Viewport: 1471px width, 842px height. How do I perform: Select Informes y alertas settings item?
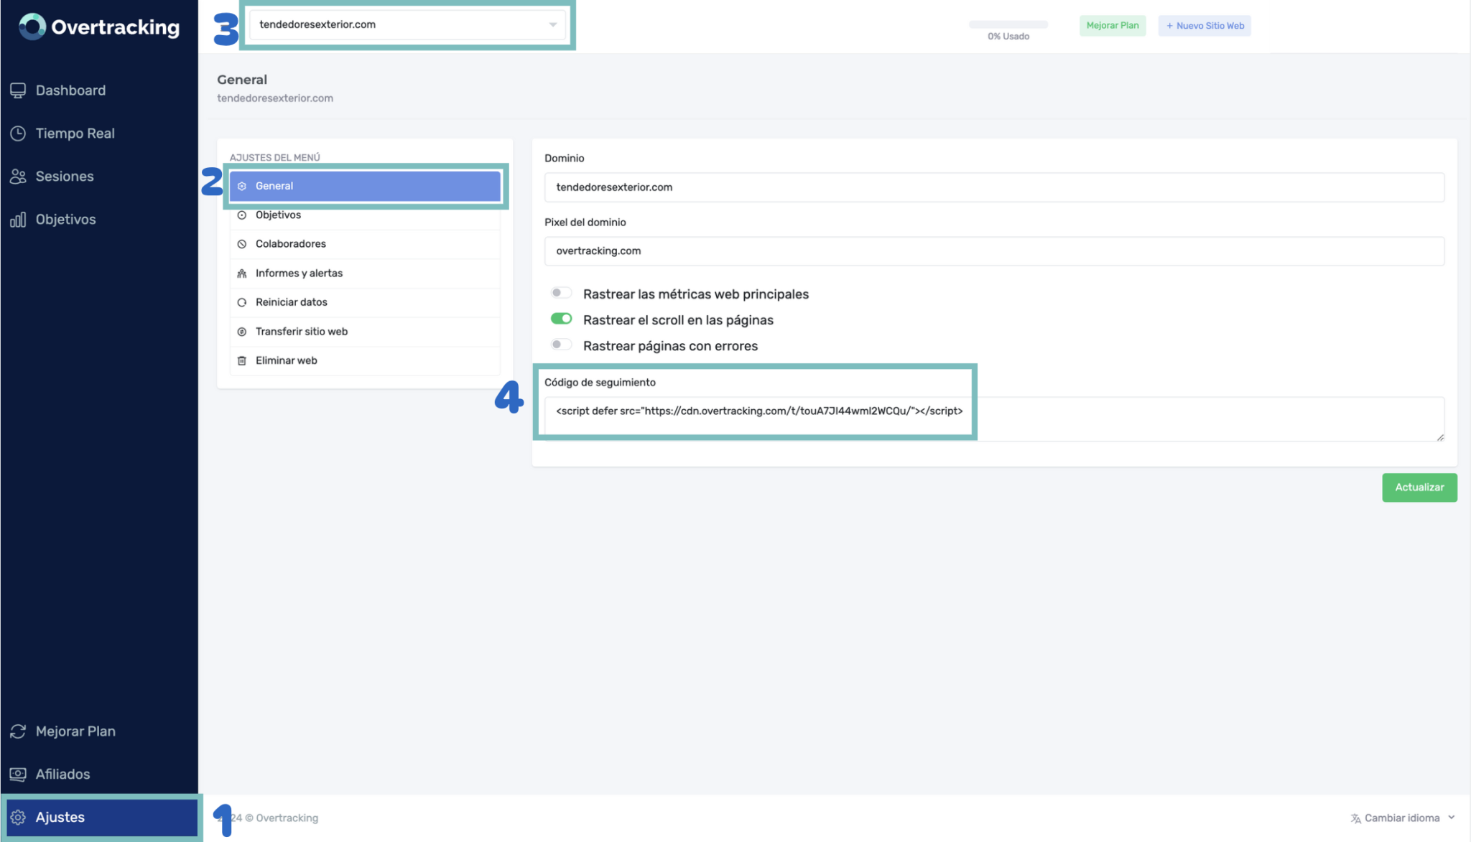(365, 273)
